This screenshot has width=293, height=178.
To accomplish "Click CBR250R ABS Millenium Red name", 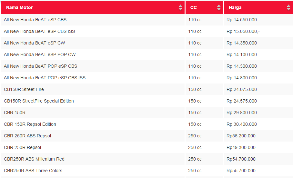I will [34, 159].
